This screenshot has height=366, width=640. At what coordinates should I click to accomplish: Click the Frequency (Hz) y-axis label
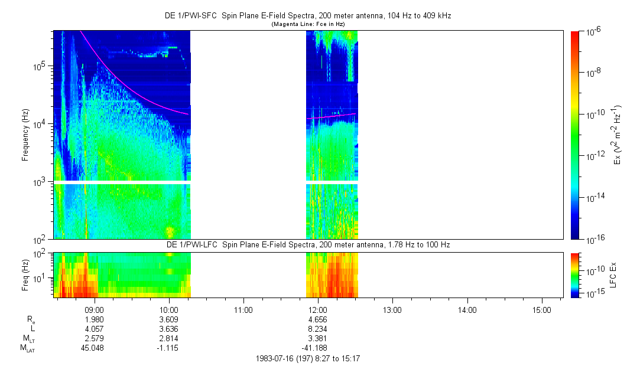(x=25, y=135)
